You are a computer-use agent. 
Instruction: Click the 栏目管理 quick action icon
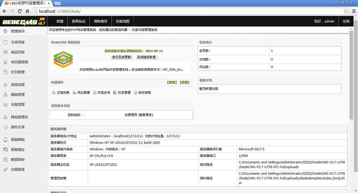[115, 92]
